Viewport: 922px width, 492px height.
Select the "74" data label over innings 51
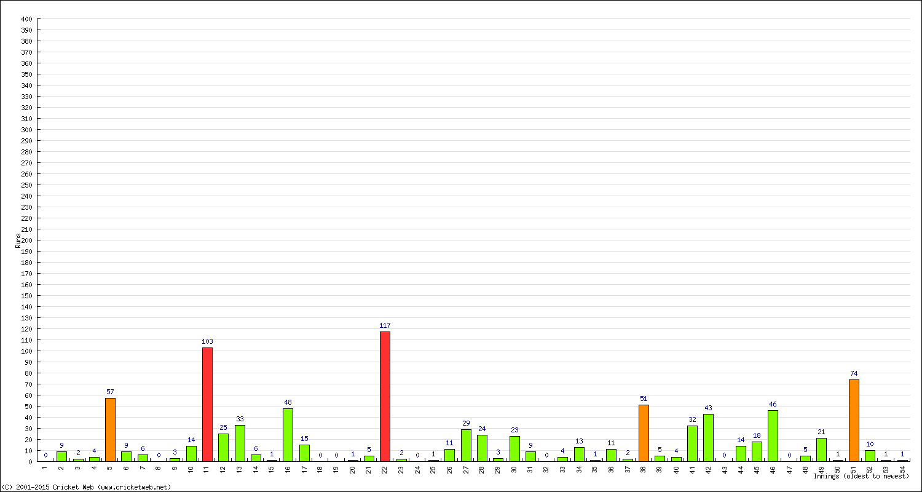coord(854,373)
